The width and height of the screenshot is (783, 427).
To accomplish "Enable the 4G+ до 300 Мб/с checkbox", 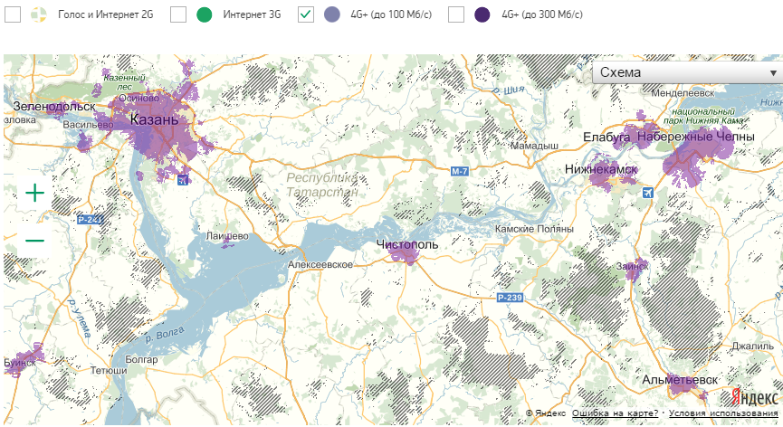I will tap(456, 14).
